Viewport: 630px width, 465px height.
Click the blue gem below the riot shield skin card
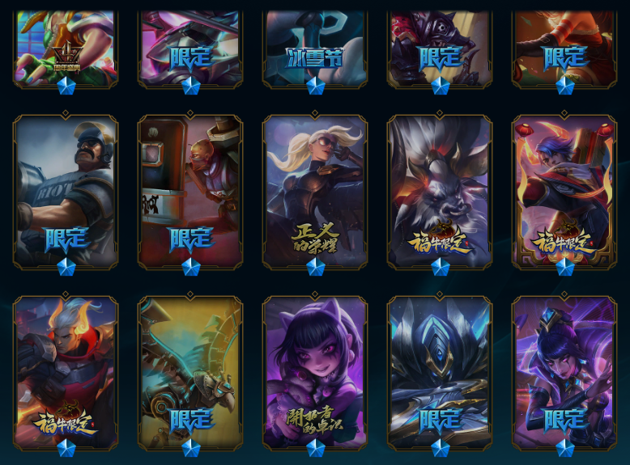(191, 267)
